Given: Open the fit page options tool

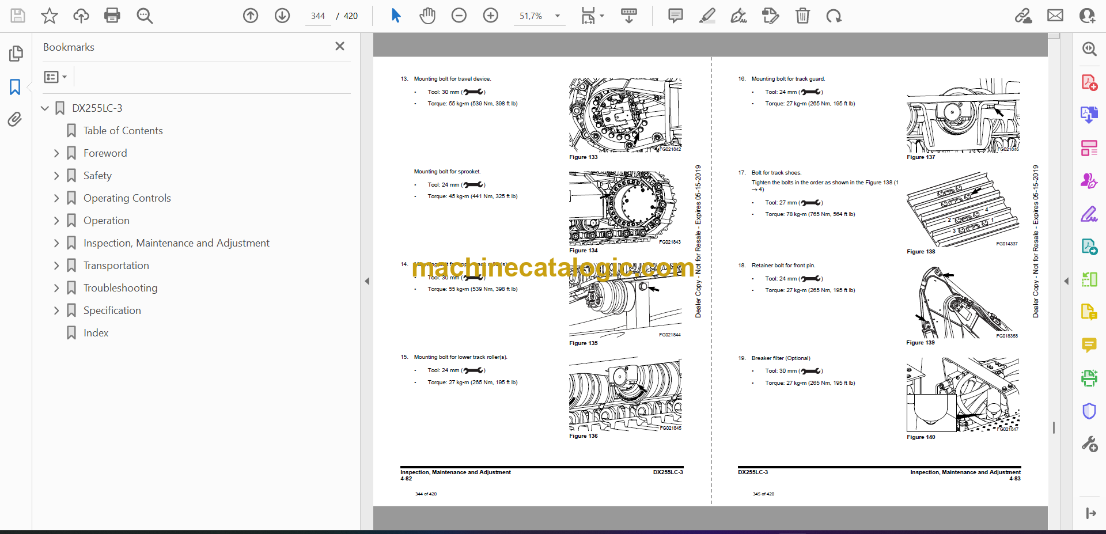Looking at the screenshot, I should tap(592, 16).
